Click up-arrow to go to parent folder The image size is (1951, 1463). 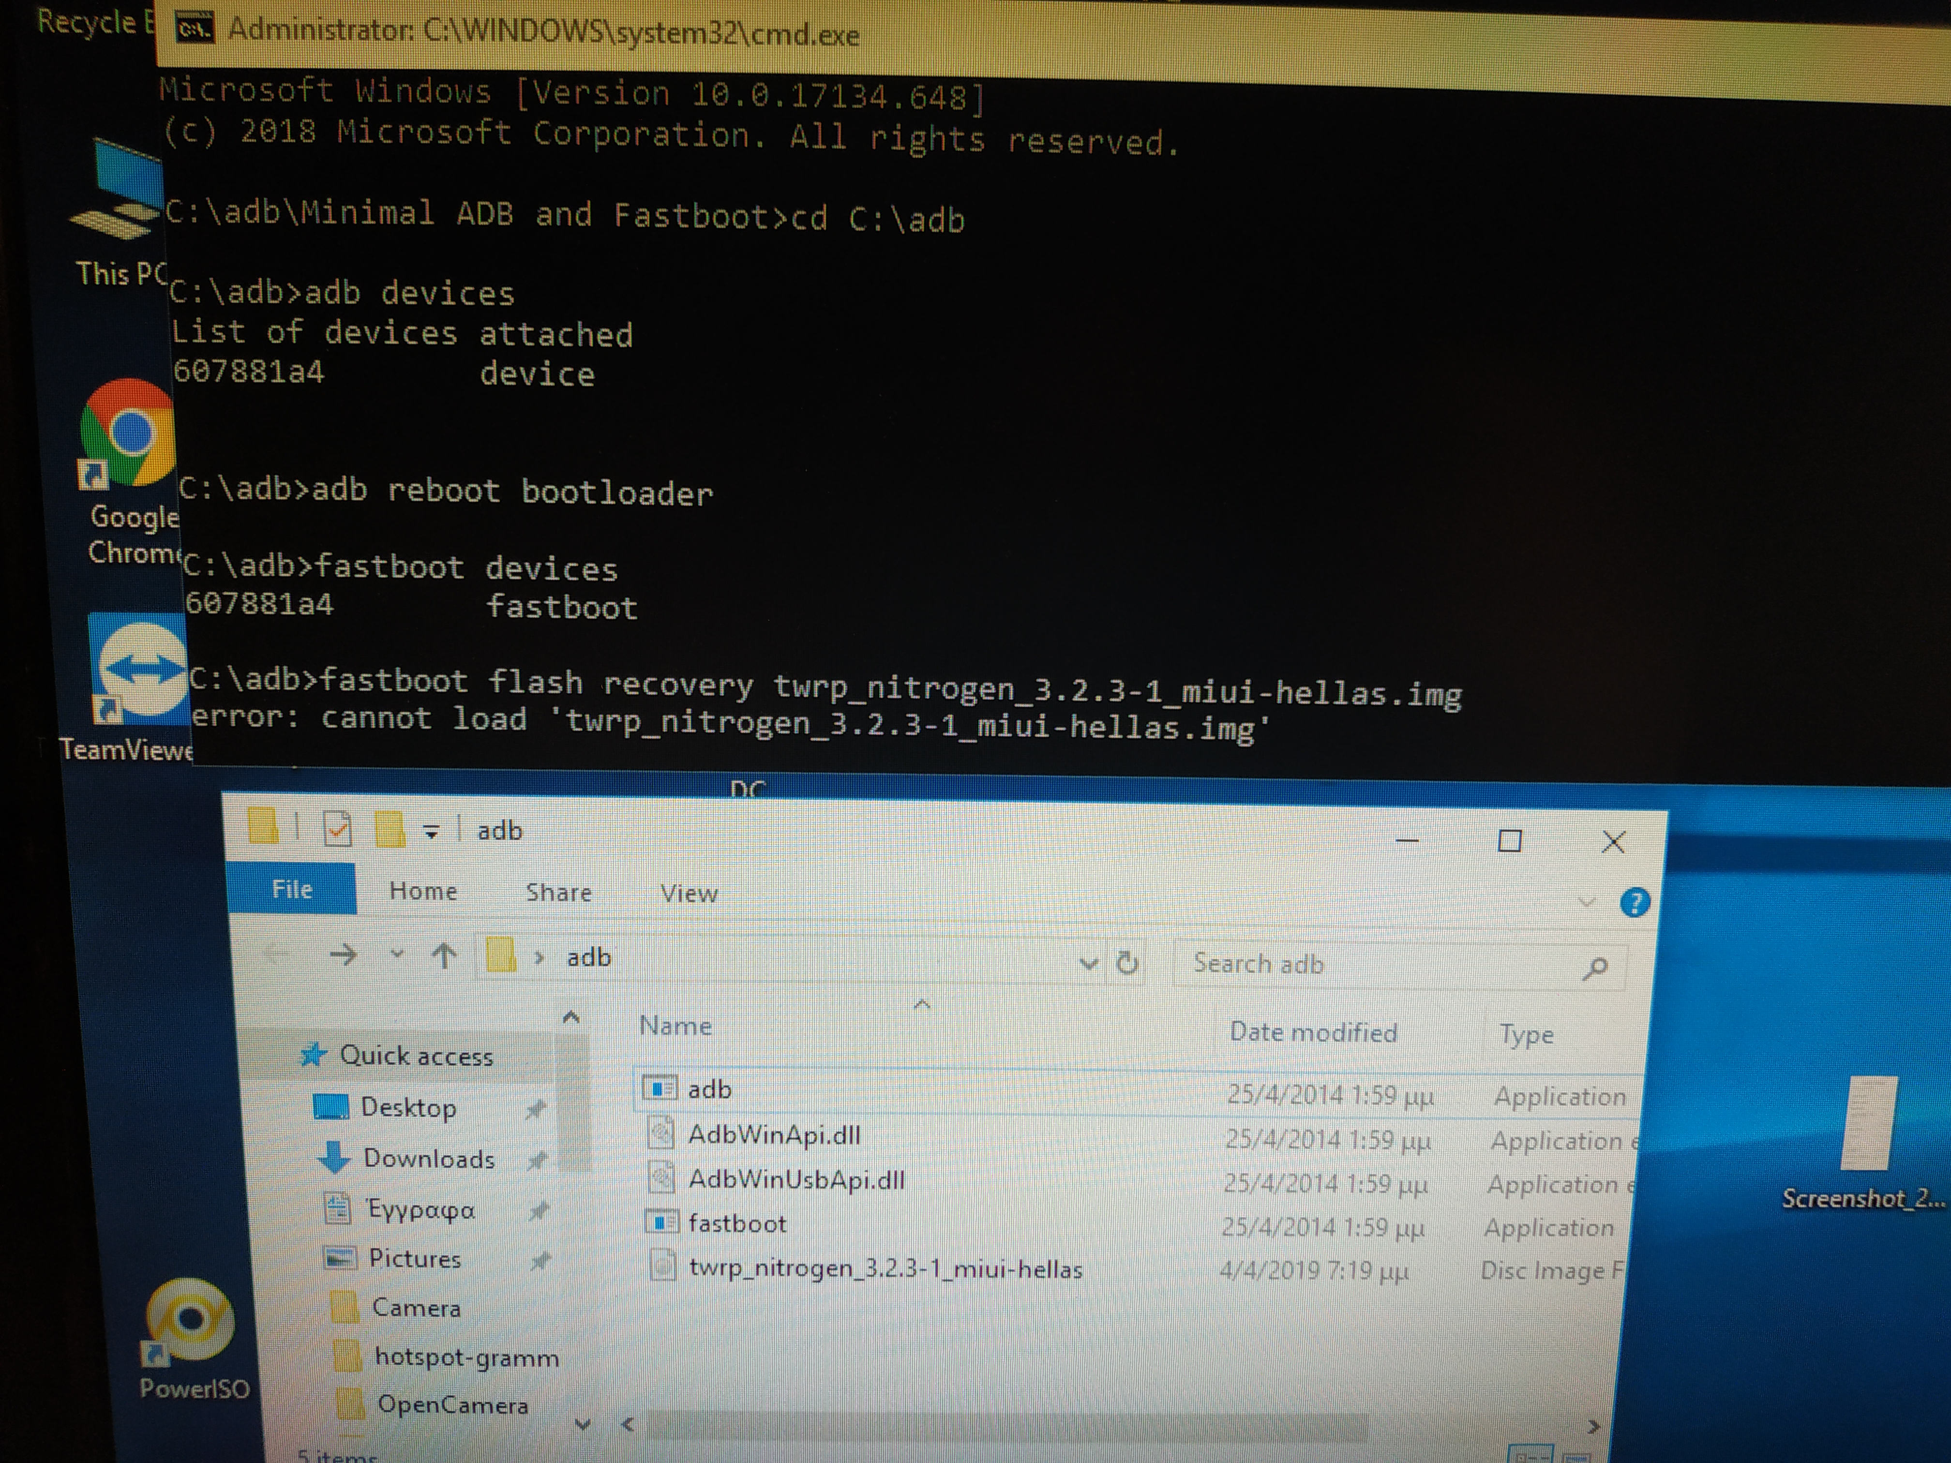(x=444, y=955)
